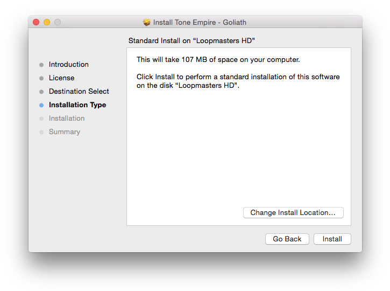
Task: Click the Installation Type step label
Action: (77, 105)
